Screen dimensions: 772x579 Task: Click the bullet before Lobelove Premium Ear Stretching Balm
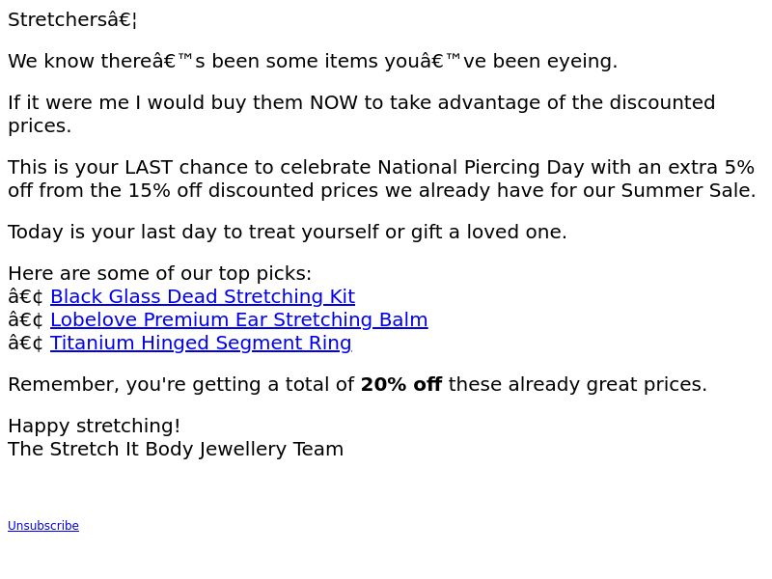[26, 320]
